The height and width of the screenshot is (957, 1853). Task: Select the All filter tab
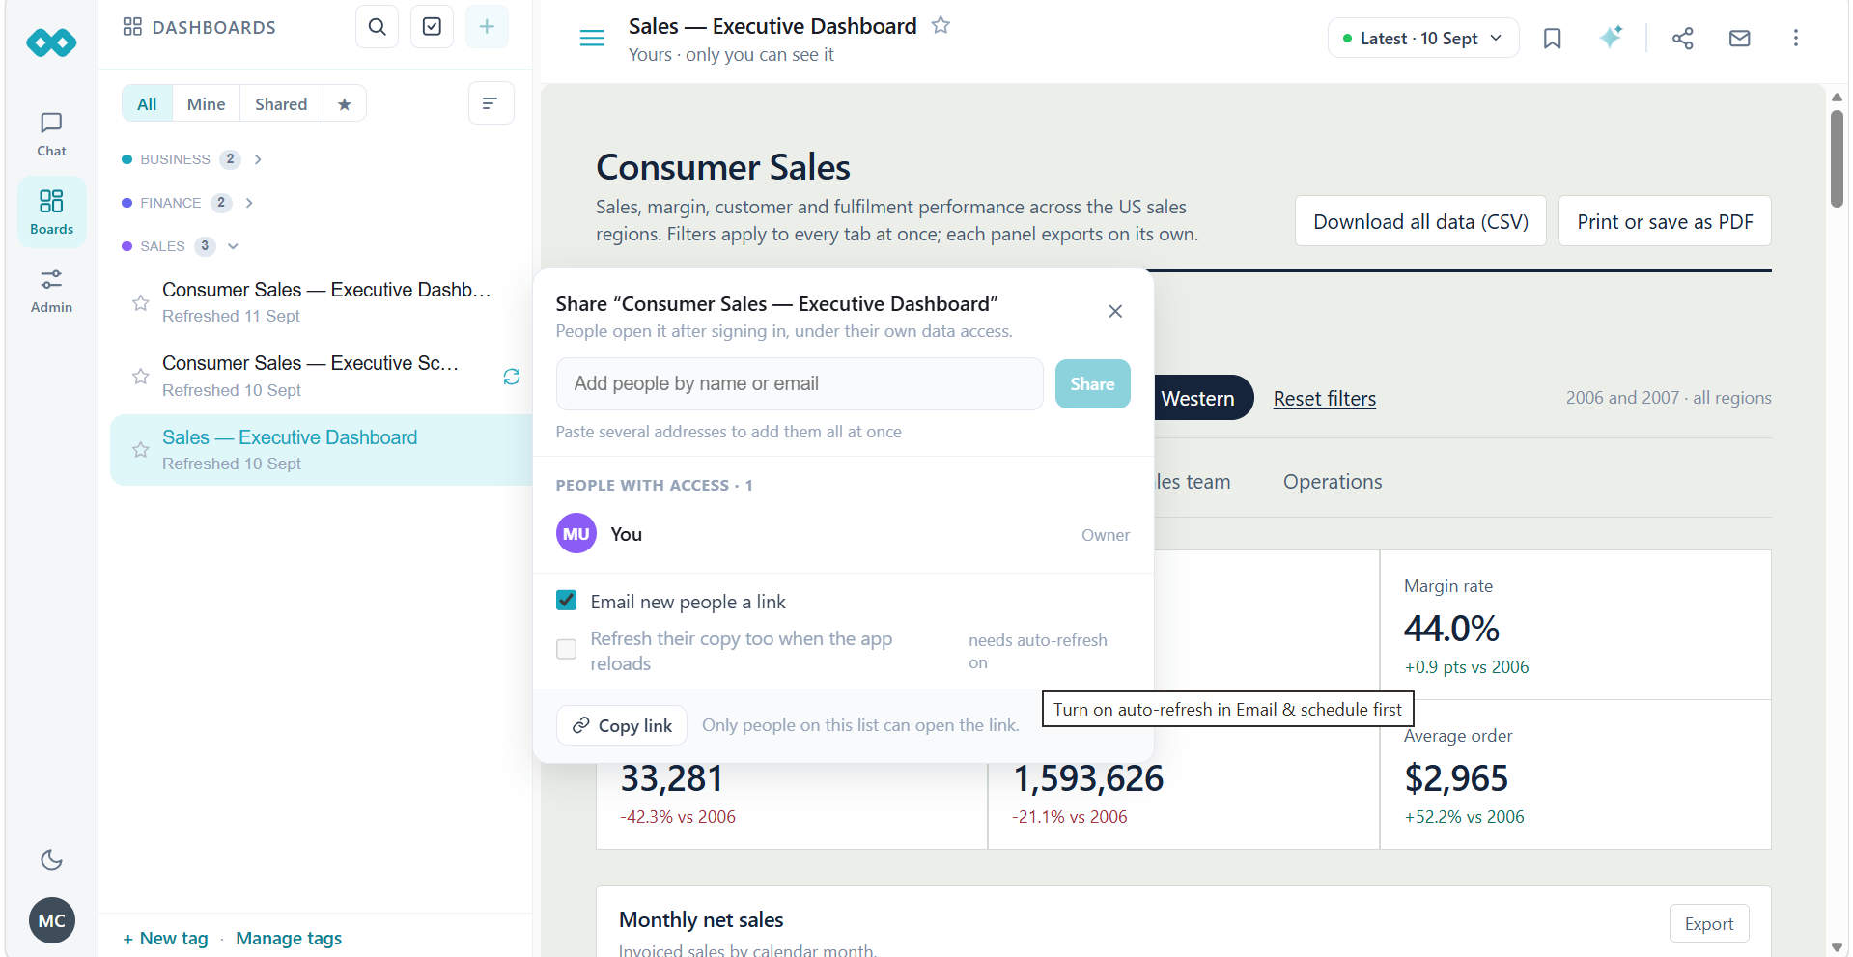click(x=147, y=103)
